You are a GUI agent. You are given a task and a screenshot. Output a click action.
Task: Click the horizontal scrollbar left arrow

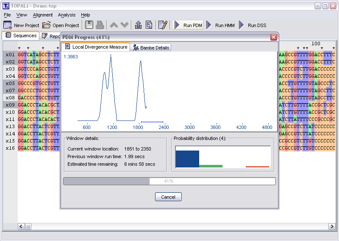[21, 226]
